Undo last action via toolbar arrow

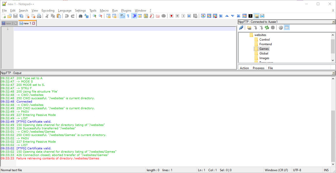click(67, 16)
